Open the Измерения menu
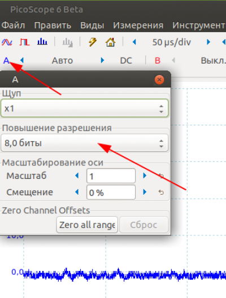Screen dimensions: 226x298 pos(138,25)
